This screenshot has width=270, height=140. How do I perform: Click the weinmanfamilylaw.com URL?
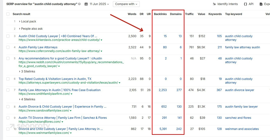(44, 133)
